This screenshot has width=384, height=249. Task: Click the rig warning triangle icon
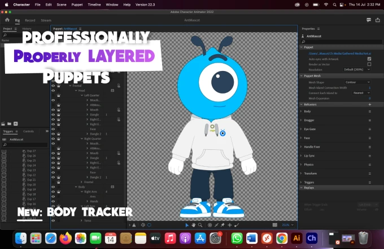134,225
